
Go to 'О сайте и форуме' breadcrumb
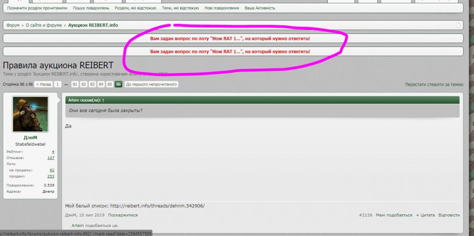pos(44,25)
